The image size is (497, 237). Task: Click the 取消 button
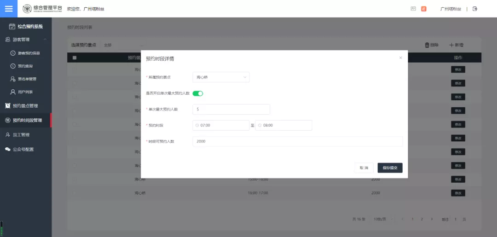[364, 168]
